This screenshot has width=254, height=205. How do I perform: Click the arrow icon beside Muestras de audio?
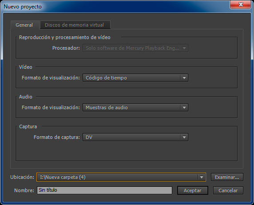click(x=184, y=107)
